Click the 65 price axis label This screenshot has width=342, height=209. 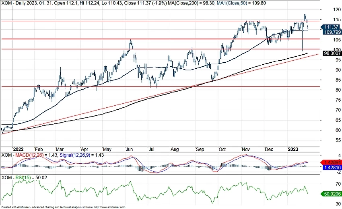click(x=338, y=120)
